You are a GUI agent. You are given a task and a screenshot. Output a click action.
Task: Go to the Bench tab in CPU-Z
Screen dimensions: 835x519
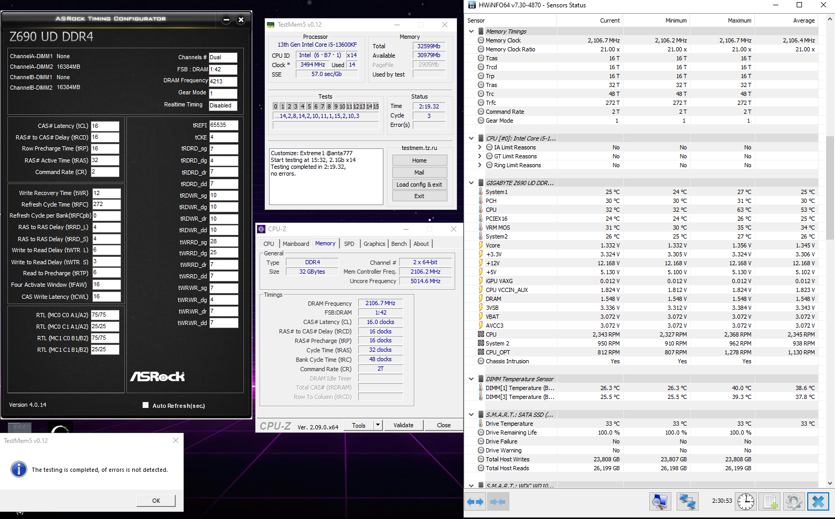[x=399, y=244]
